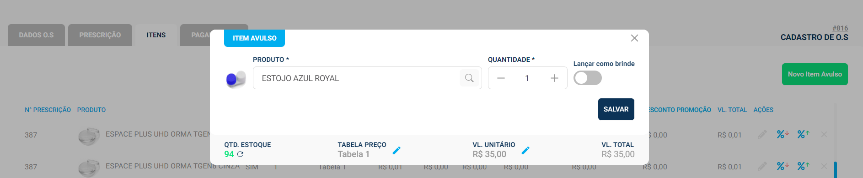
Task: Edit Vl. Unitário with the pencil icon
Action: point(525,150)
